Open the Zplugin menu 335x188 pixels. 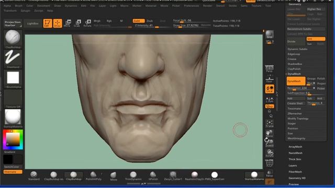26,10
